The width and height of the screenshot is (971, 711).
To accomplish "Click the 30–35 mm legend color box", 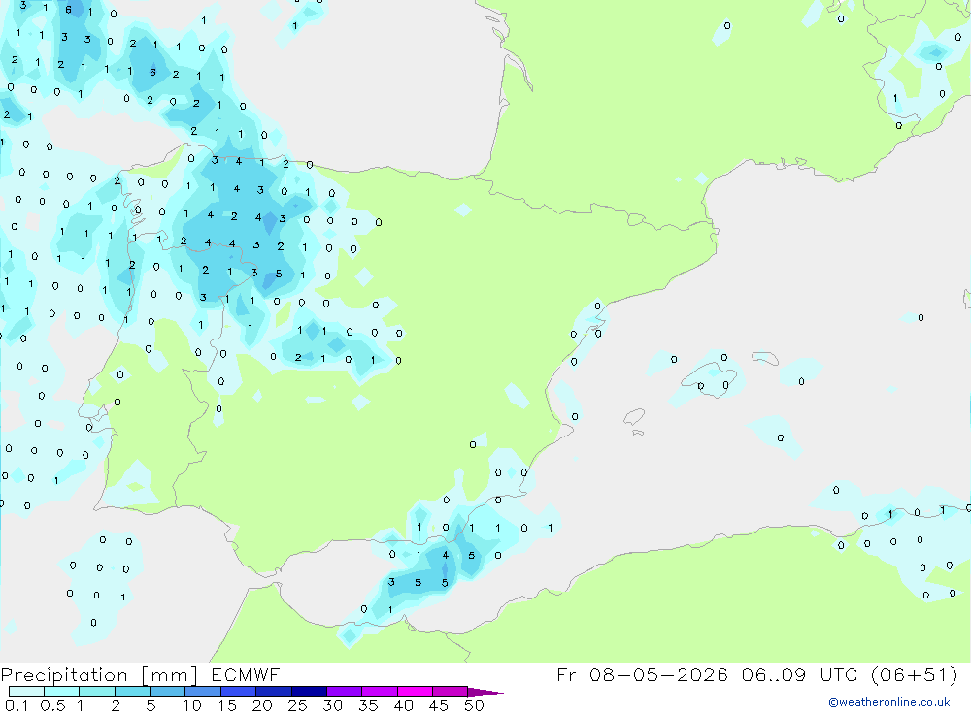I will coord(345,692).
